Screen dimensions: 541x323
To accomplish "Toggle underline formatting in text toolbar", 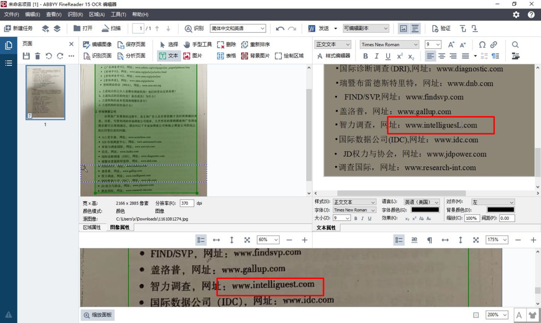I will point(388,56).
